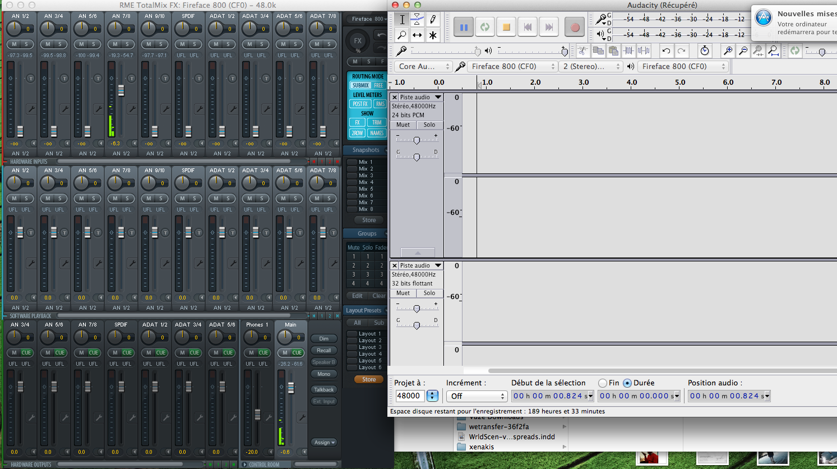Select the Audacity Time Shift tool

pos(417,35)
